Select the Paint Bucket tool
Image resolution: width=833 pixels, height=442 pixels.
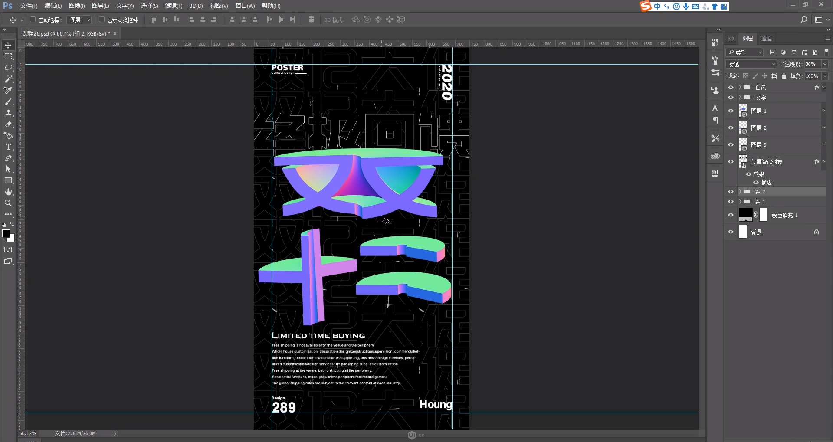click(8, 135)
